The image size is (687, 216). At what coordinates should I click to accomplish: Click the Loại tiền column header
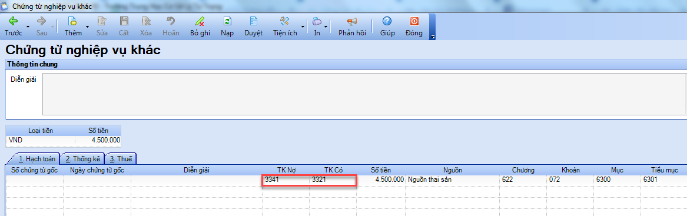tap(40, 130)
